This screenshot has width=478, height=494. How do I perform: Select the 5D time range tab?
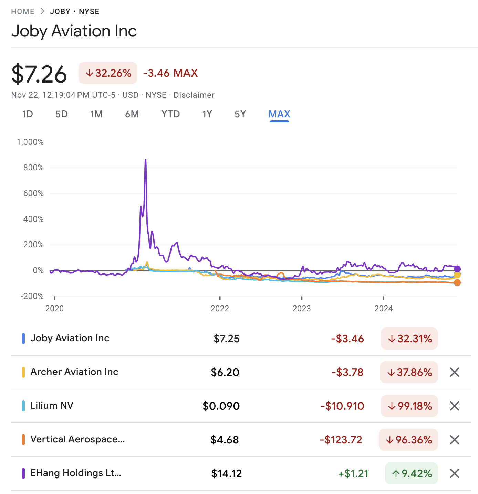62,114
